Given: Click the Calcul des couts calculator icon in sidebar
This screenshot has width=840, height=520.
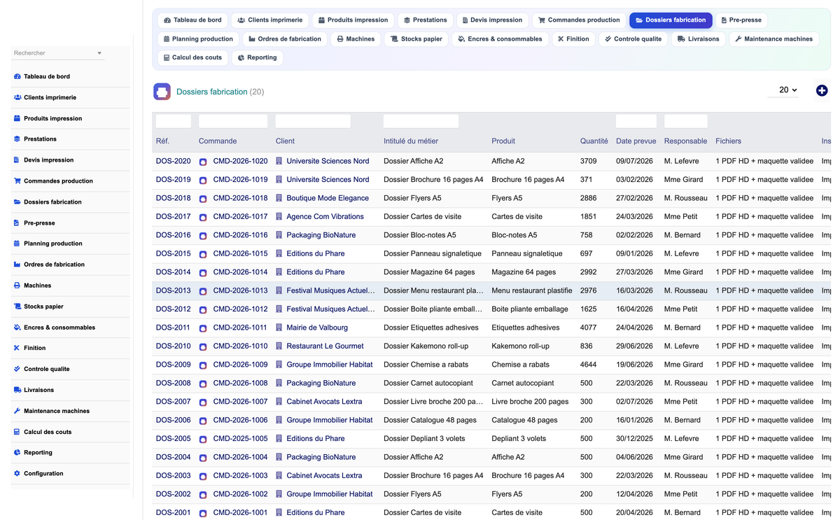Looking at the screenshot, I should point(17,432).
